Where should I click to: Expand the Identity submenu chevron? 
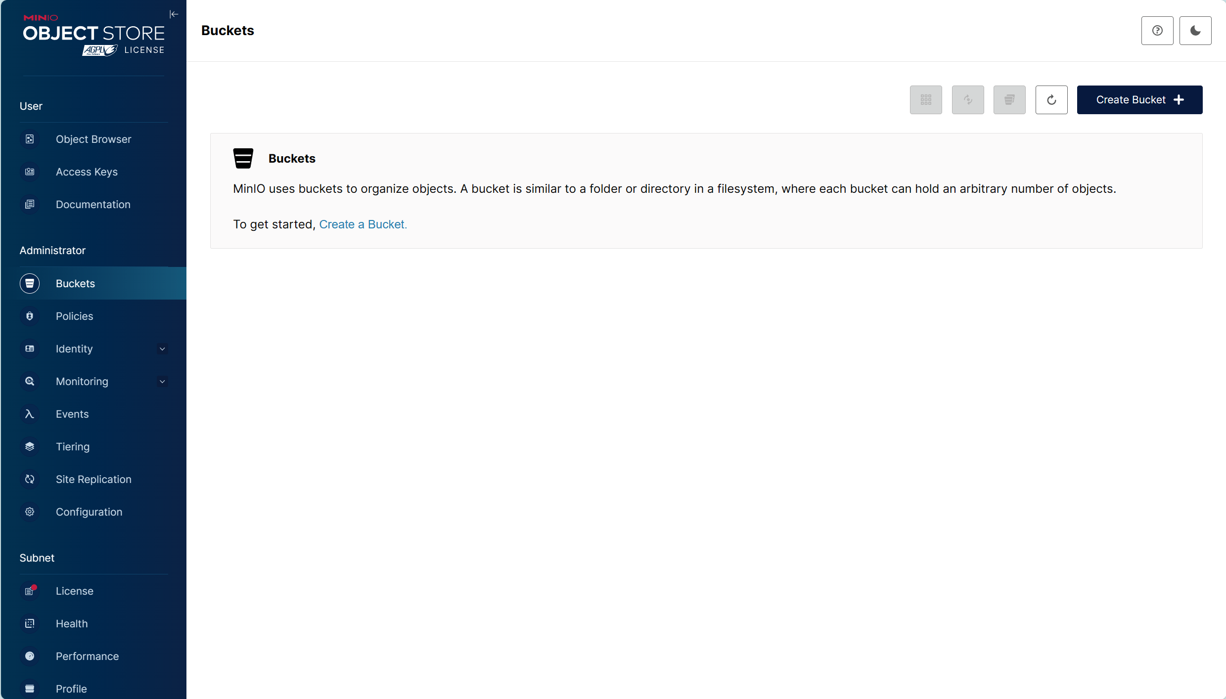point(162,349)
